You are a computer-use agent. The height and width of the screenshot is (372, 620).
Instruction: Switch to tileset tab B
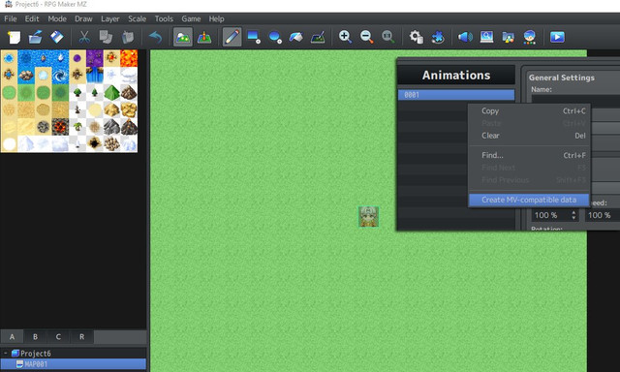pyautogui.click(x=35, y=337)
